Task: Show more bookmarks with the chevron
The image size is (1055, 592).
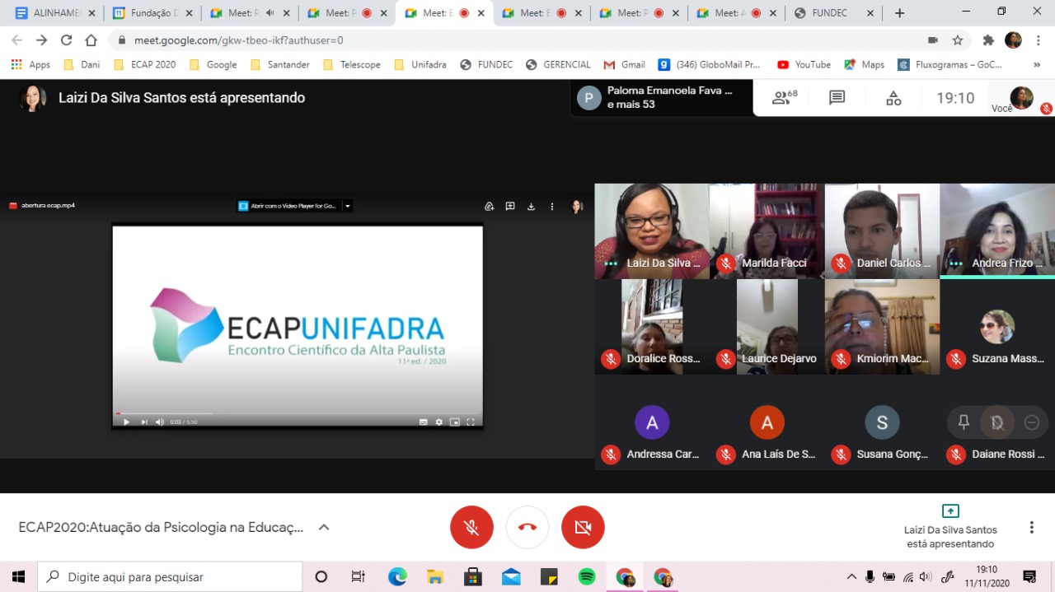Action: (1037, 64)
